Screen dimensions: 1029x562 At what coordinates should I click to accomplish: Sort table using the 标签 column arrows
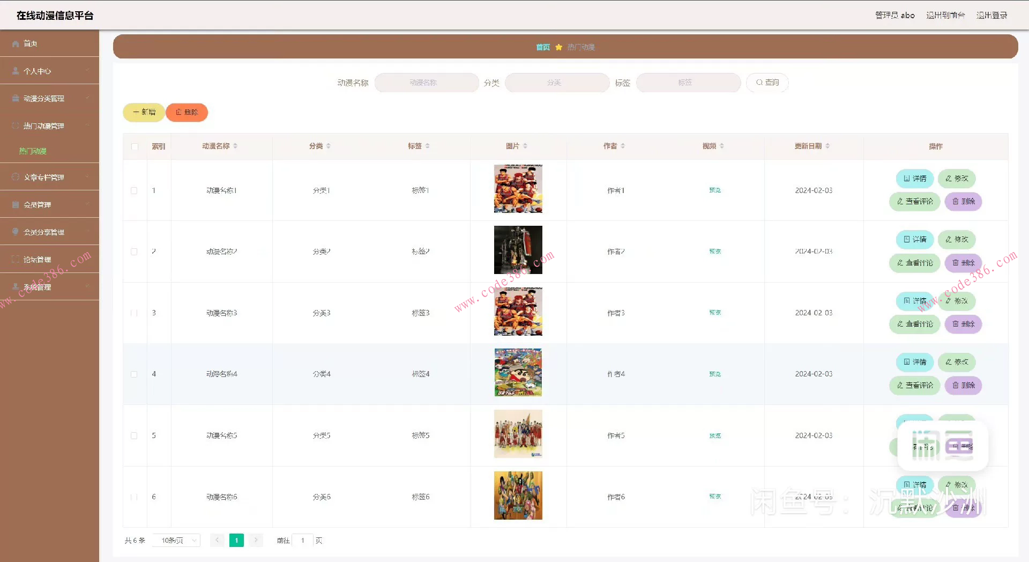(428, 146)
